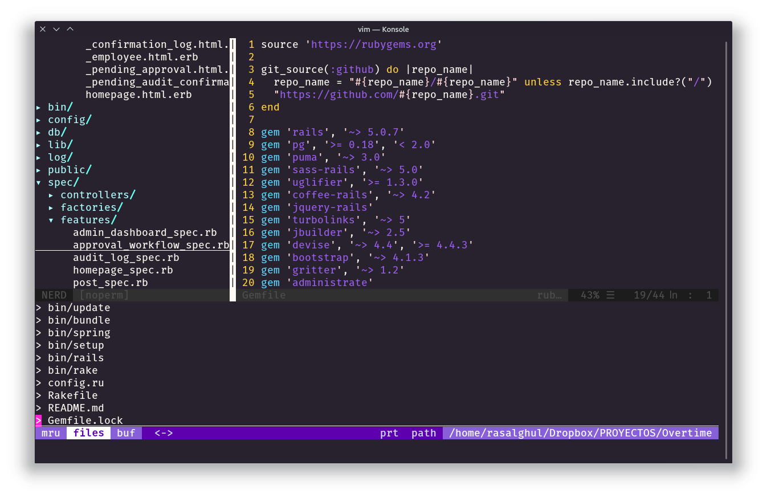Viewport: 767px width, 498px height.
Task: Switch to the mru tab in CtrlP
Action: coord(51,433)
